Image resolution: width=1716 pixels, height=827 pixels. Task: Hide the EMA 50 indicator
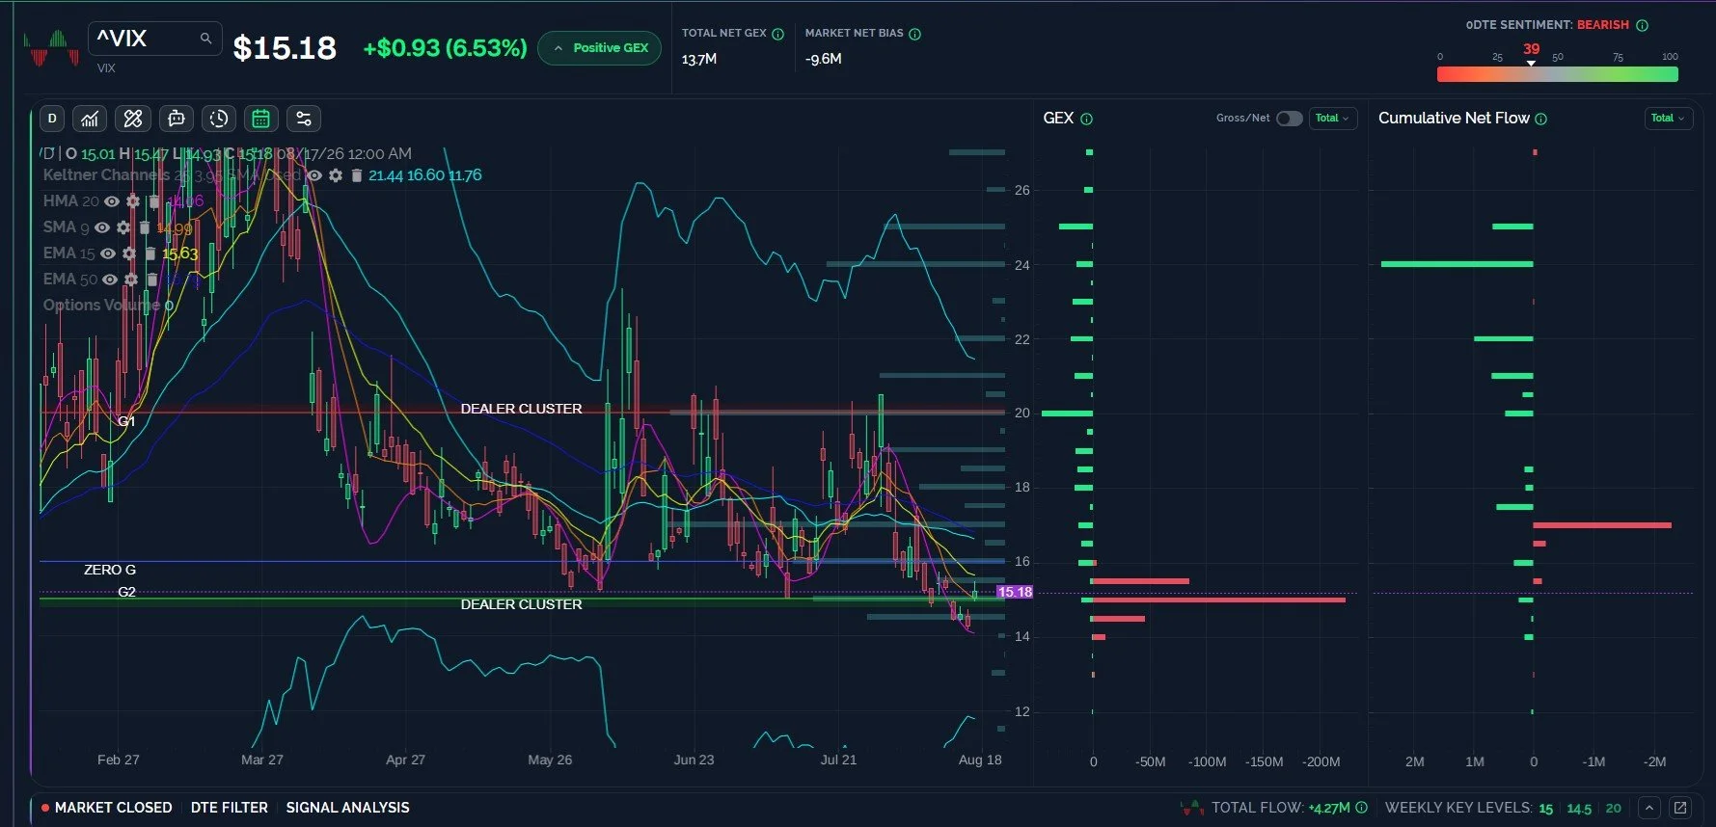[x=110, y=280]
